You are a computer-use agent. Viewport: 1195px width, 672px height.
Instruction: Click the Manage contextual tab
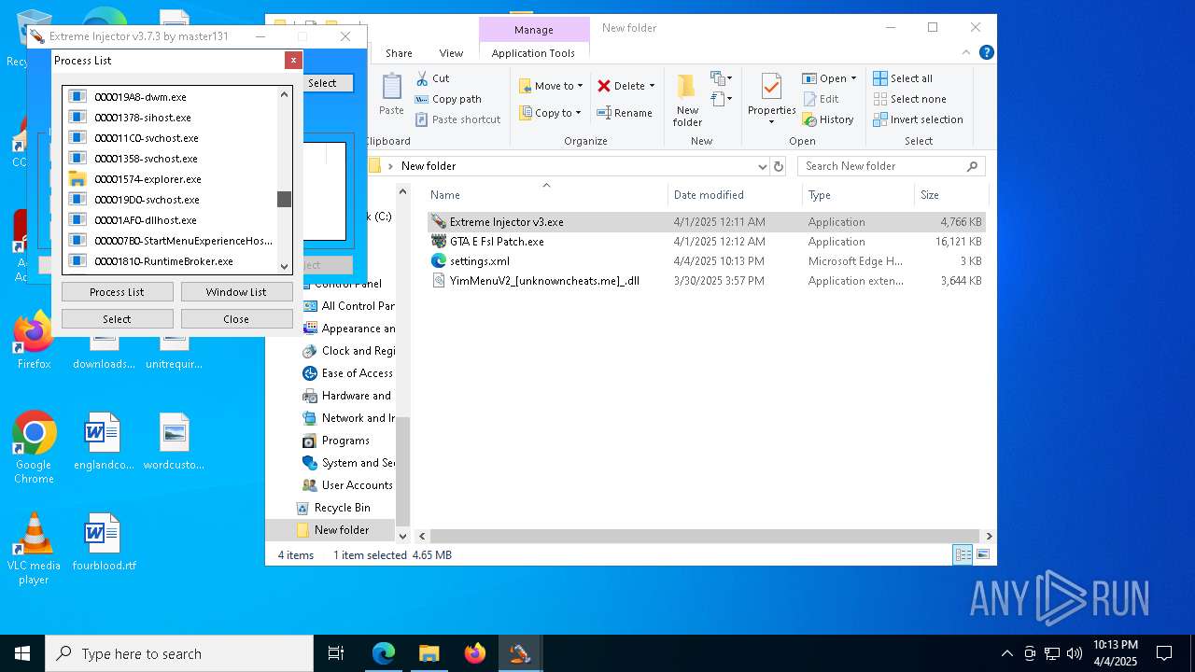[x=534, y=30]
